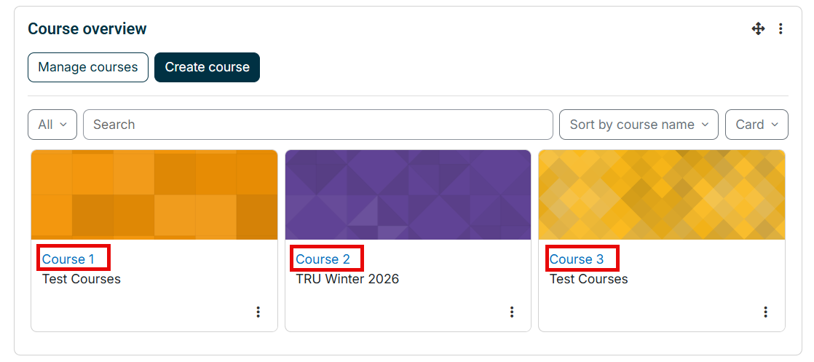Image resolution: width=814 pixels, height=362 pixels.
Task: Click TRU Winter 2026 category text
Action: 347,279
